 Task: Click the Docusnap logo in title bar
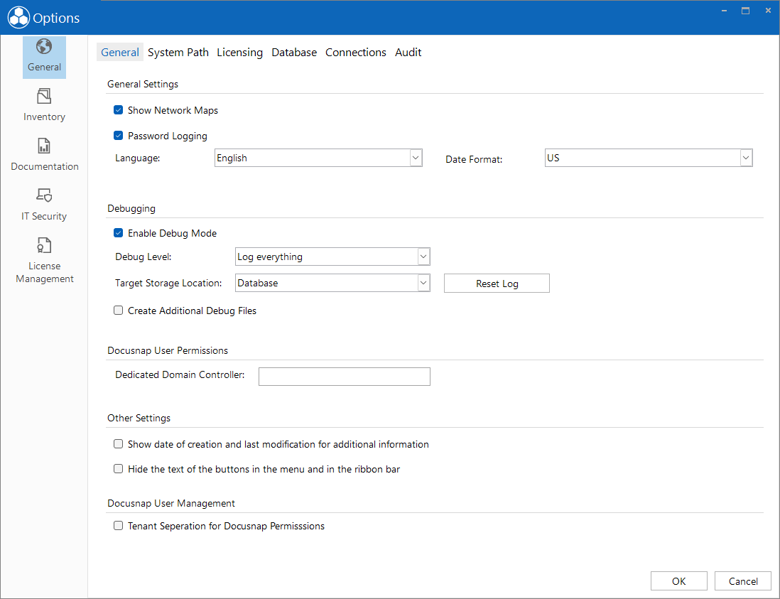18,18
